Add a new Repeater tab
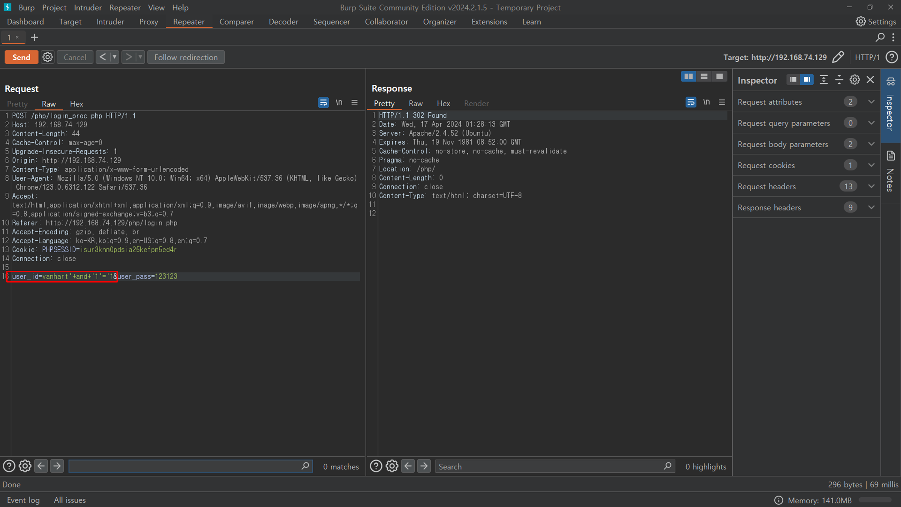This screenshot has width=901, height=507. click(34, 38)
